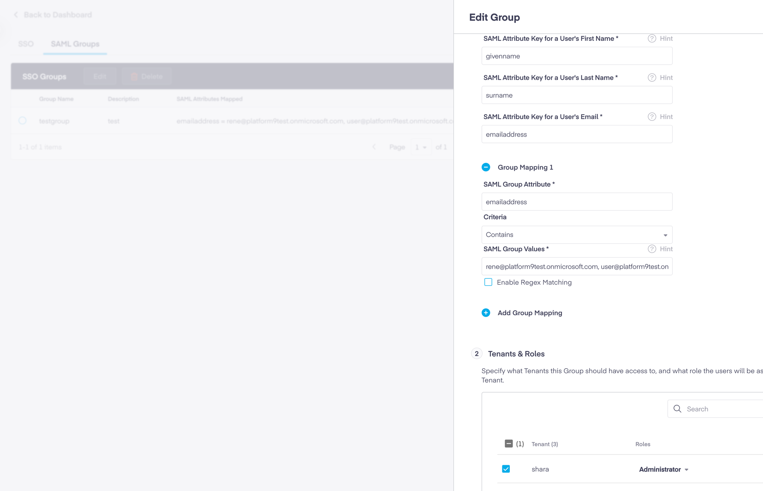This screenshot has height=491, width=763.
Task: Enable Regex Matching checkbox
Action: coord(488,282)
